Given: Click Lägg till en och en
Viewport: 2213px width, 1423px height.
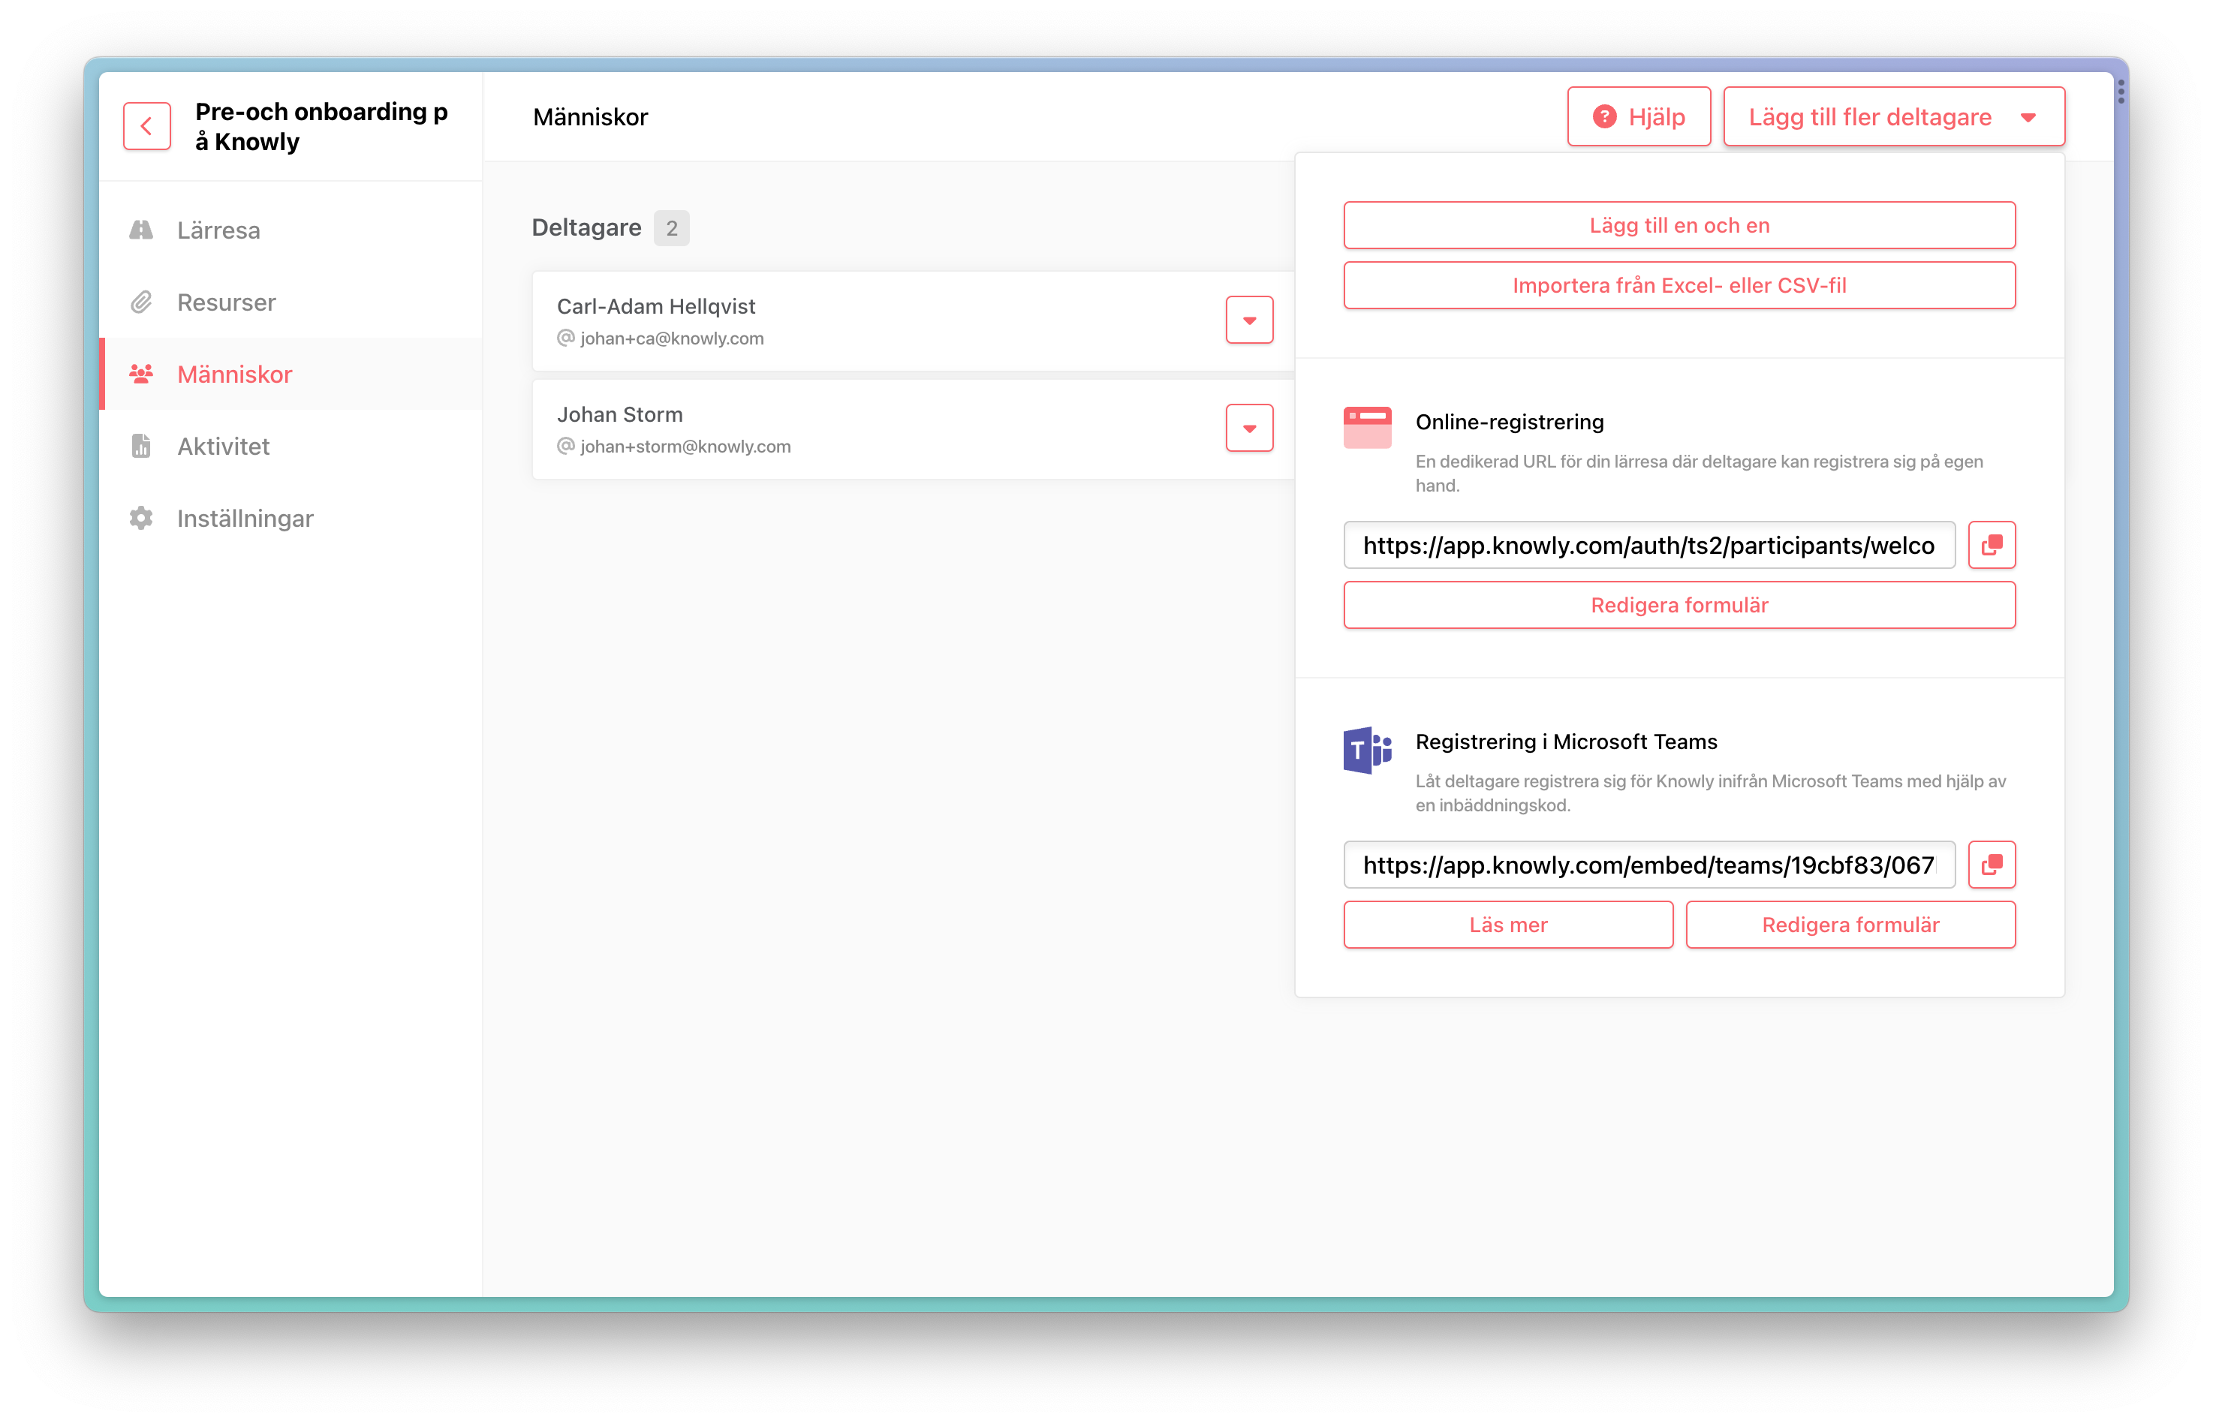Looking at the screenshot, I should pyautogui.click(x=1679, y=225).
